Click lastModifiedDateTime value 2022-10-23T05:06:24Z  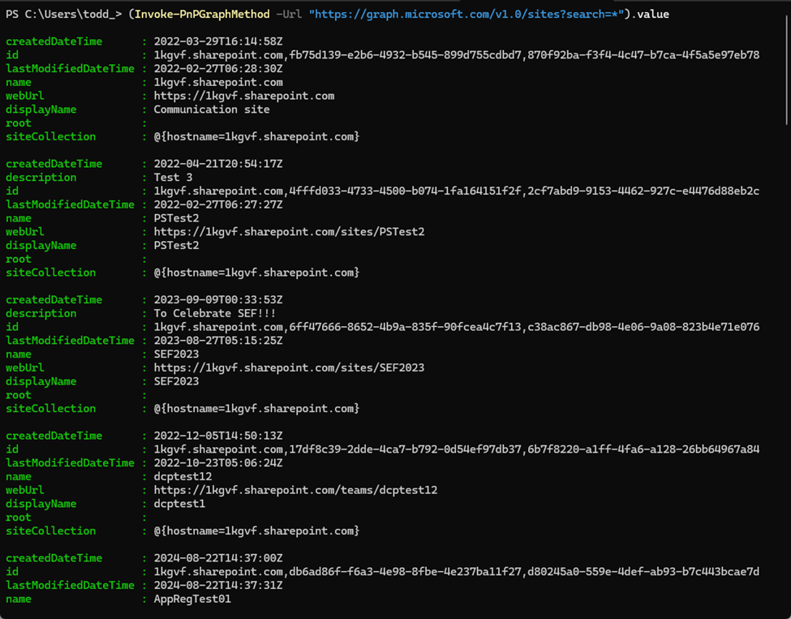point(218,463)
